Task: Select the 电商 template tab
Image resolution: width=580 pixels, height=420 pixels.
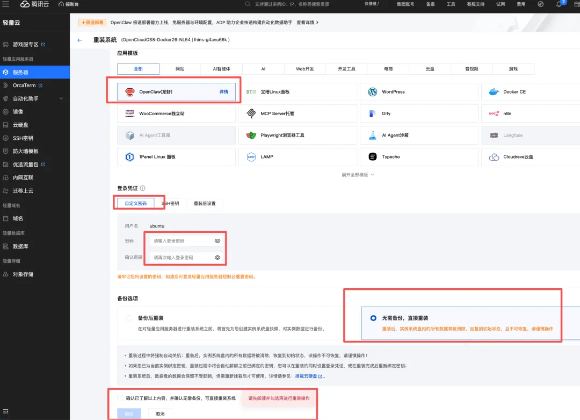Action: pyautogui.click(x=388, y=69)
